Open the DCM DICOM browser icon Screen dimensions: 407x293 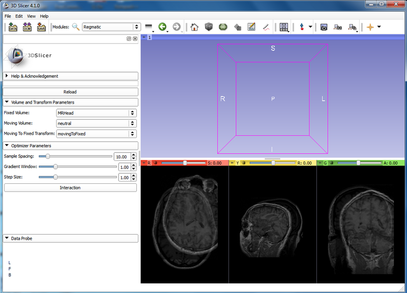[x=27, y=27]
